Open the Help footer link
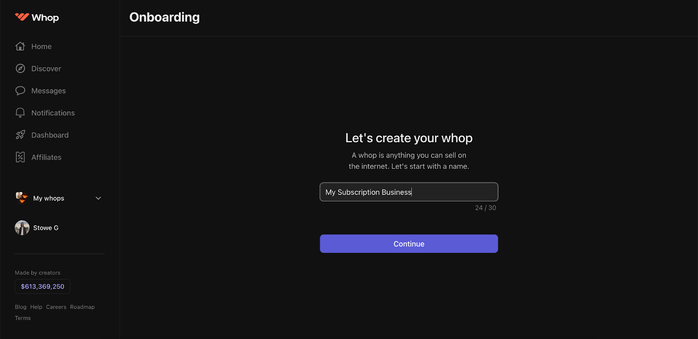This screenshot has width=698, height=339. 36,307
